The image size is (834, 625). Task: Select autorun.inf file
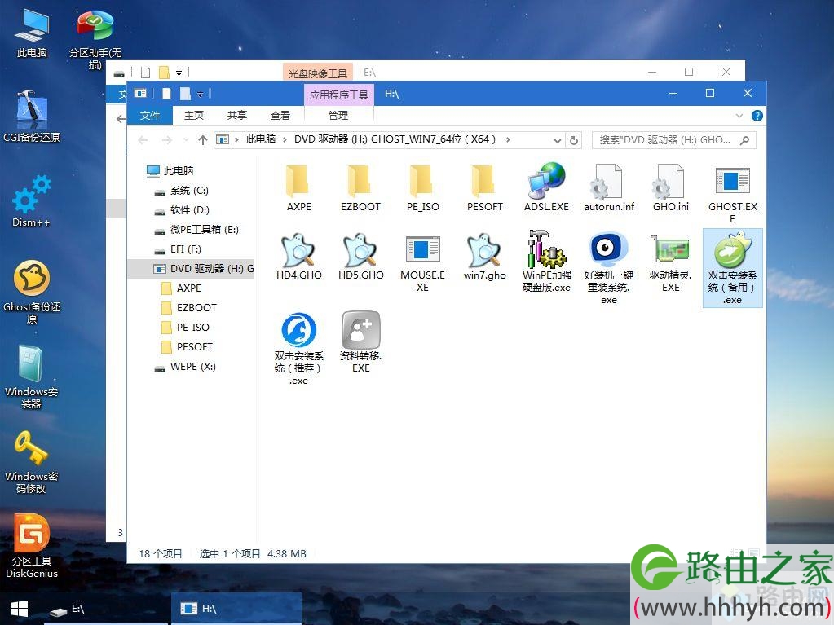tap(609, 188)
